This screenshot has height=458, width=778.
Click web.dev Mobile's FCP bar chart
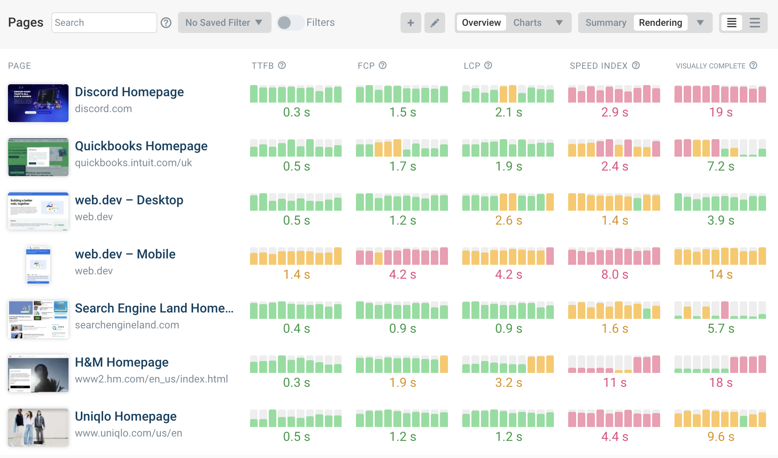(x=402, y=256)
